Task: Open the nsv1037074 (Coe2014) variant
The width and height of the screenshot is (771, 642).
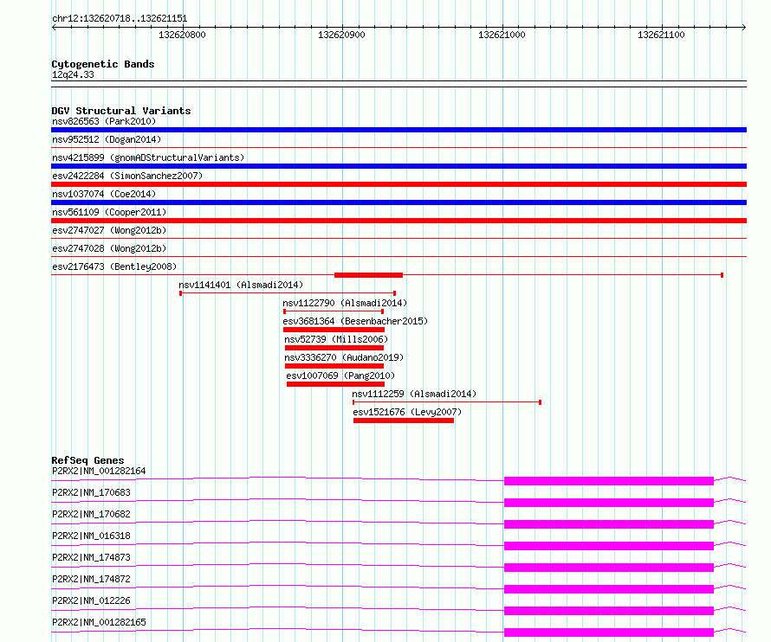Action: (x=104, y=194)
